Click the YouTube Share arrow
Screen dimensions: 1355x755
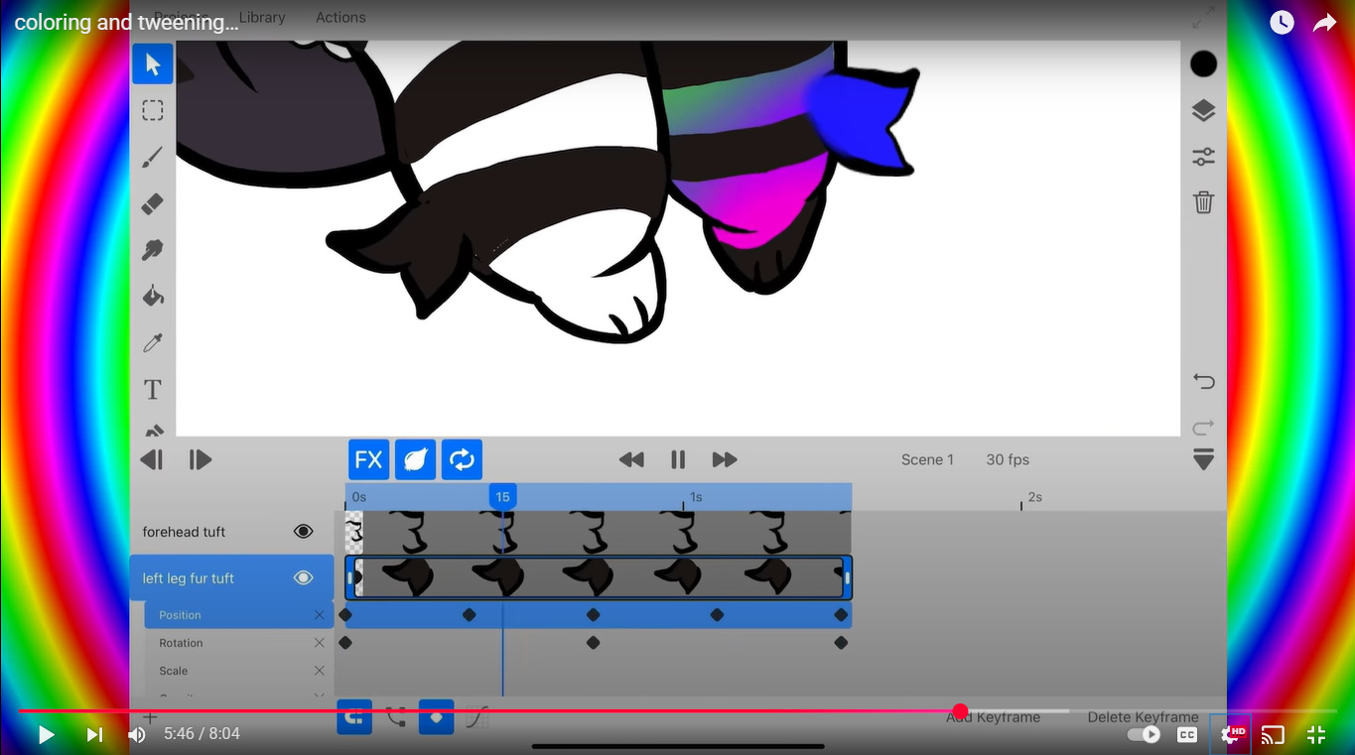click(x=1325, y=22)
